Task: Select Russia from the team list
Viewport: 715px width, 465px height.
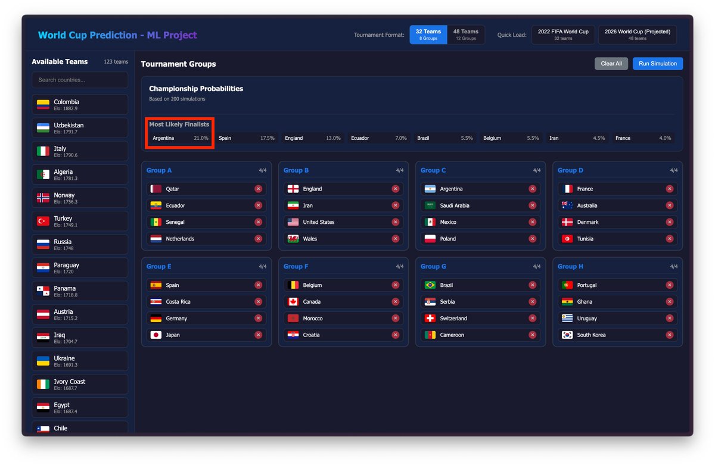Action: pyautogui.click(x=80, y=245)
